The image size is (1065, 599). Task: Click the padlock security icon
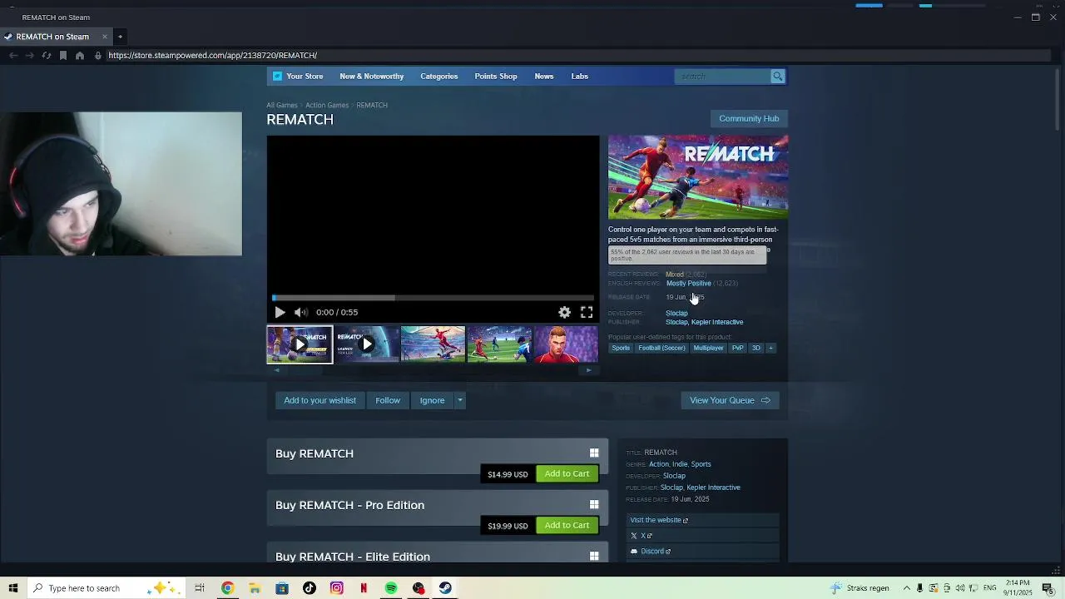(x=98, y=56)
